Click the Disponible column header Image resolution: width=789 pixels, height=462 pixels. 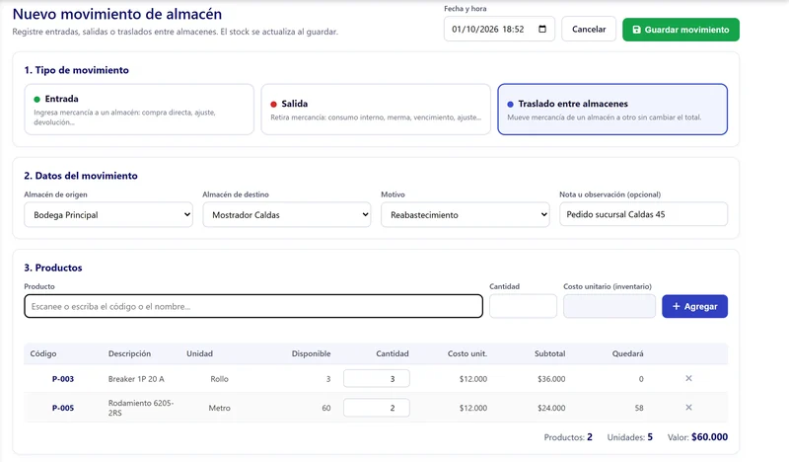pyautogui.click(x=311, y=353)
